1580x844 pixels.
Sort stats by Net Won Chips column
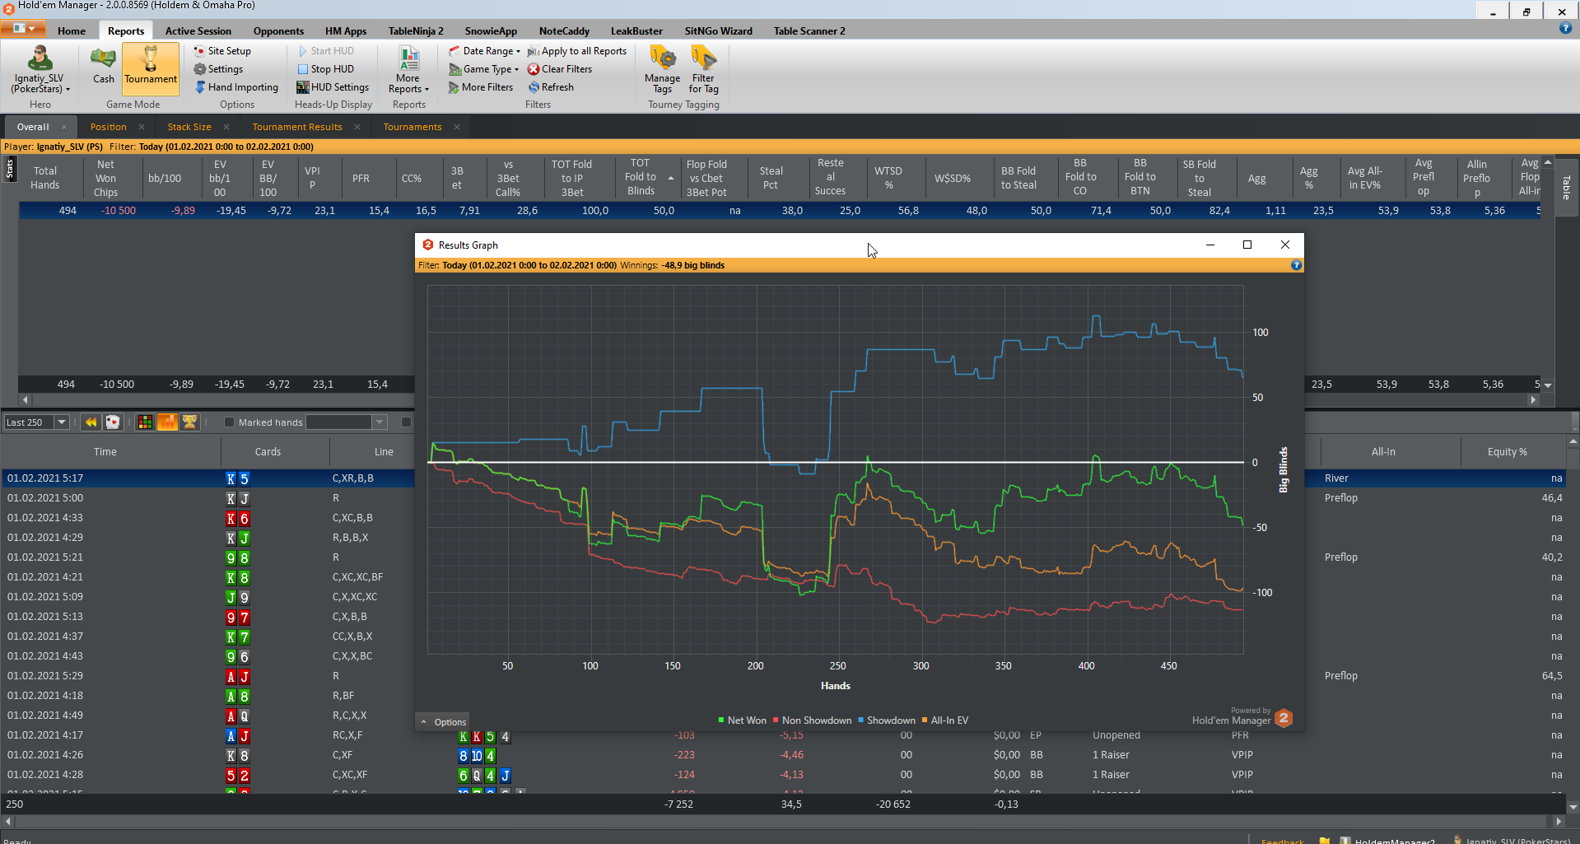point(105,178)
